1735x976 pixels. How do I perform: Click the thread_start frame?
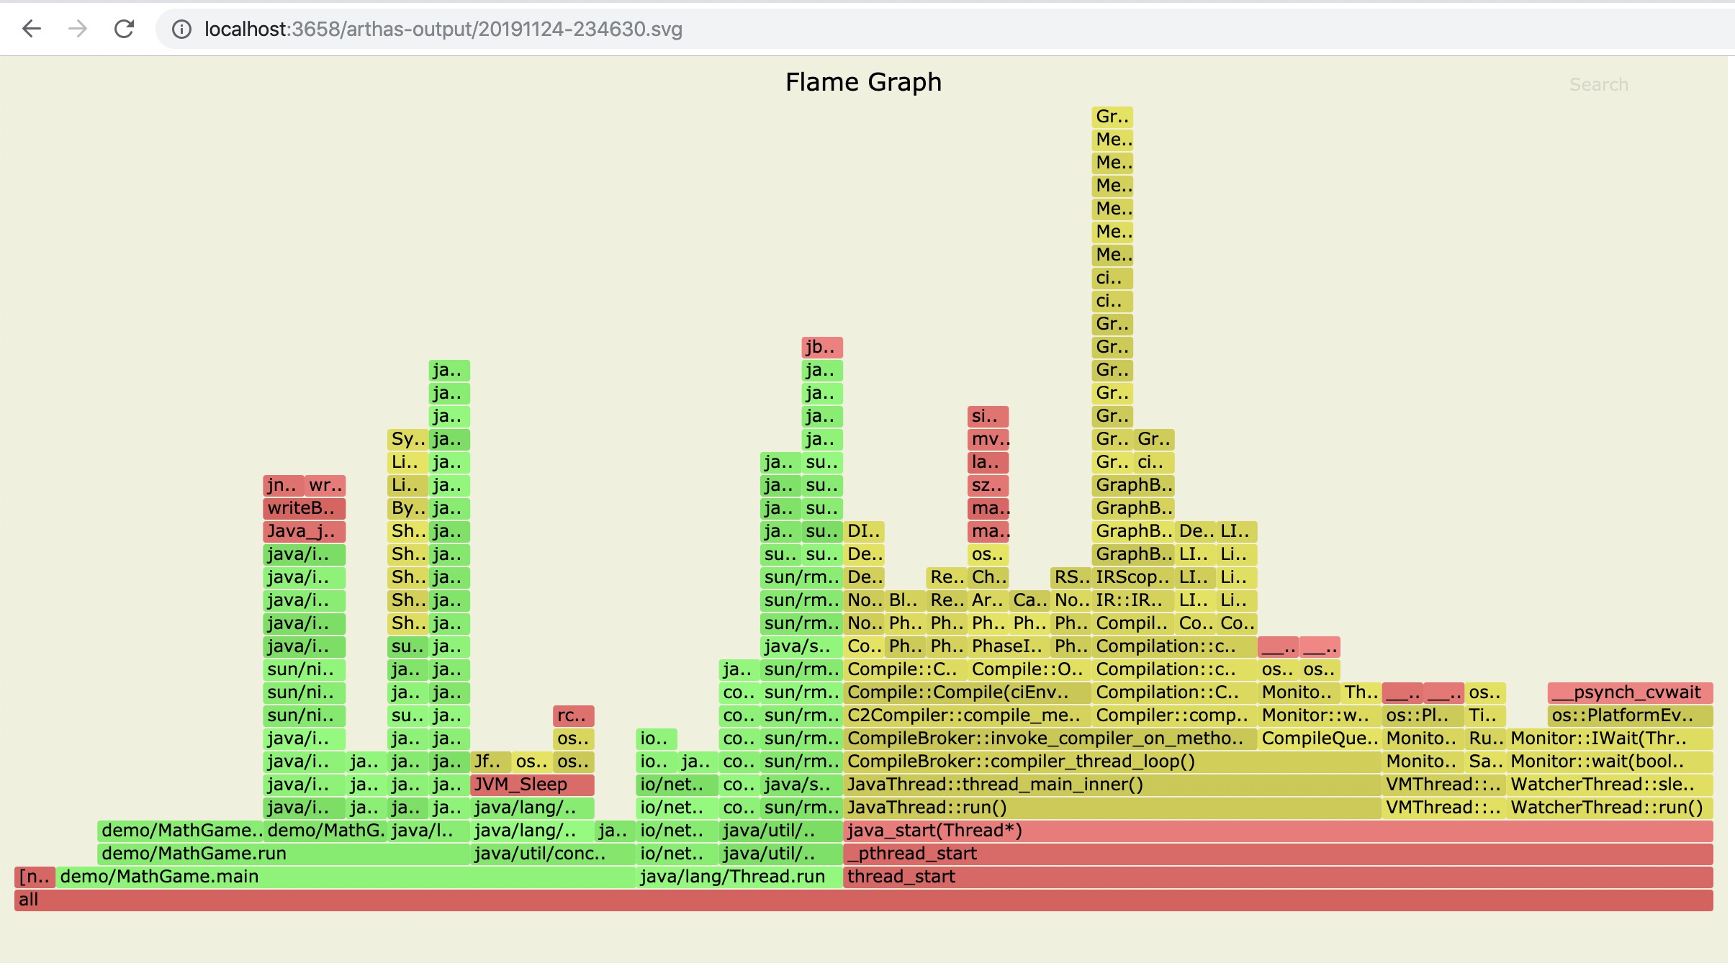click(x=1277, y=877)
